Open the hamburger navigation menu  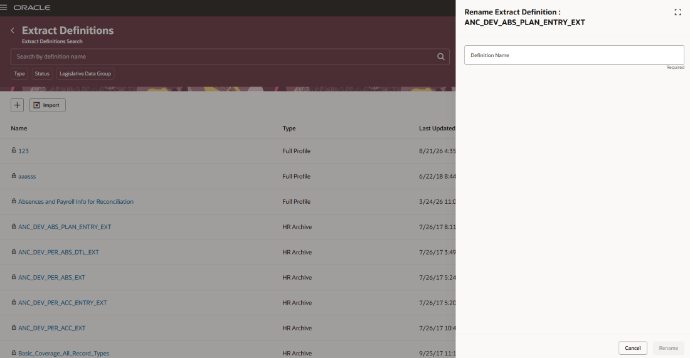tap(4, 8)
